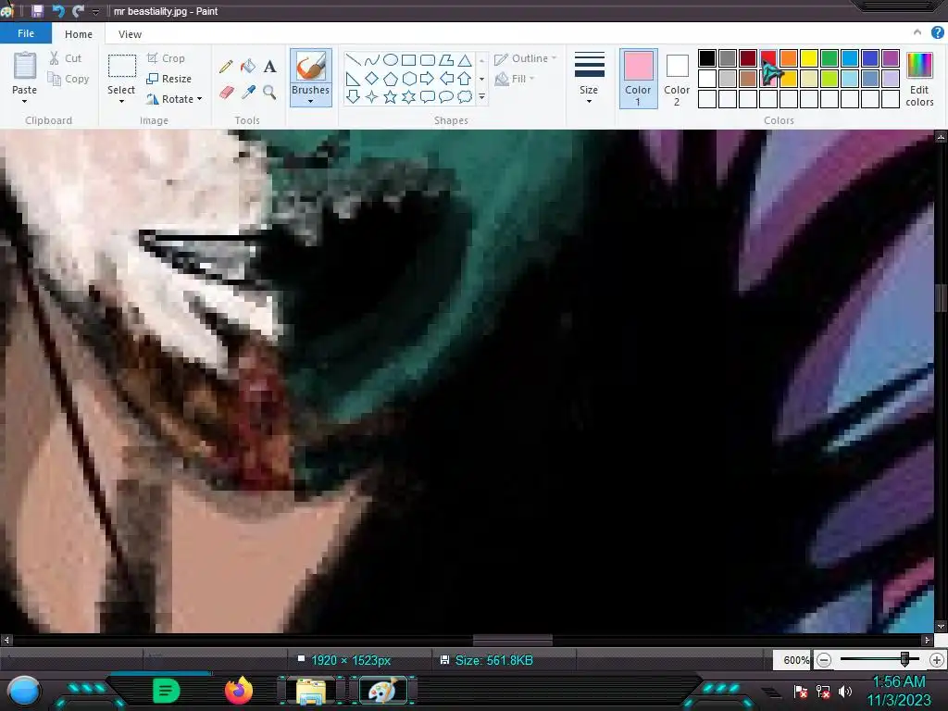Select the Right arrow shape

pyautogui.click(x=428, y=79)
